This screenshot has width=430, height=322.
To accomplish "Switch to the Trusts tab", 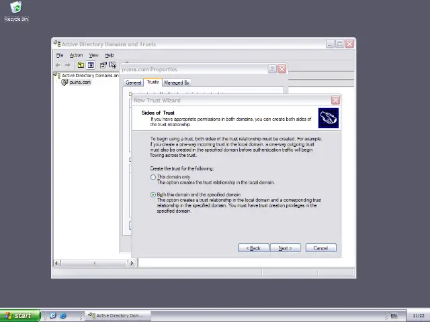I will [153, 82].
